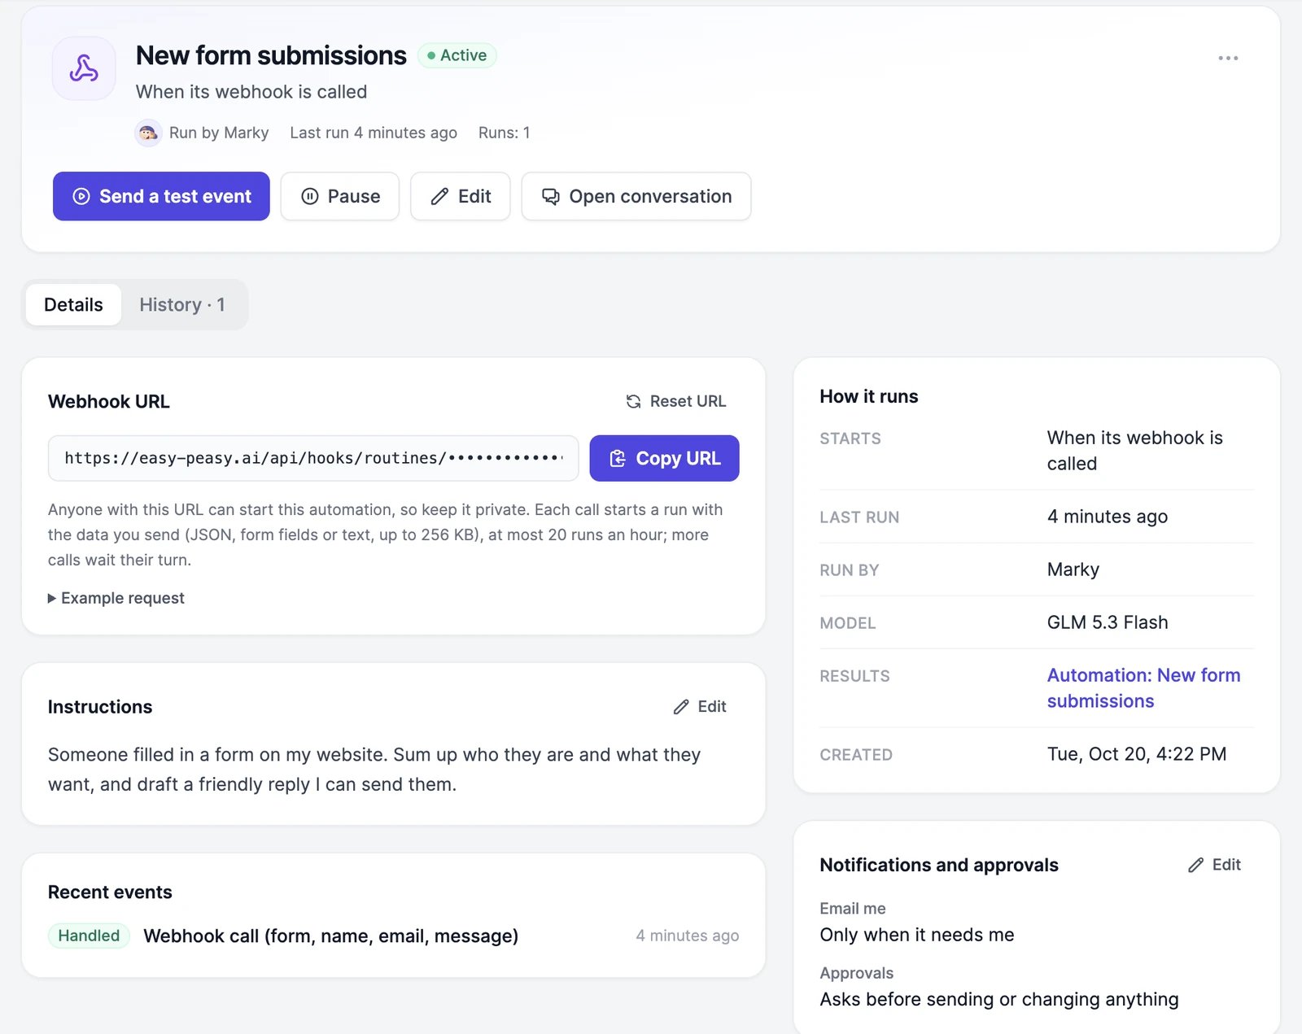The image size is (1302, 1034).
Task: Edit Notifications and approvals settings
Action: (x=1214, y=865)
